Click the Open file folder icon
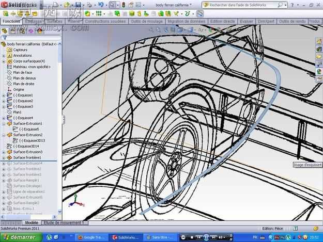This screenshot has height=242, width=323. pos(67,5)
